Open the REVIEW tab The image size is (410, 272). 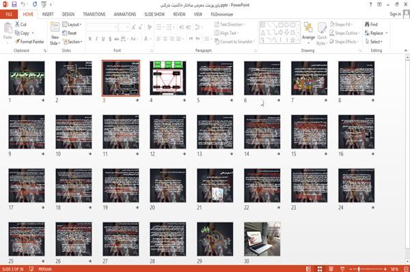[x=179, y=14]
